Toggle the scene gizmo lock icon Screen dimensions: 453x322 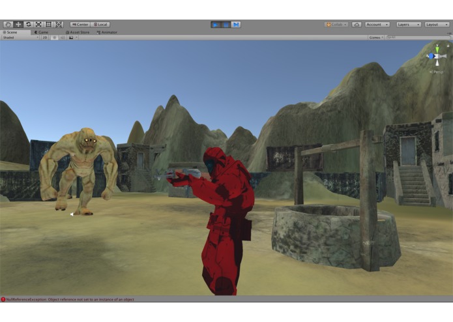click(448, 46)
